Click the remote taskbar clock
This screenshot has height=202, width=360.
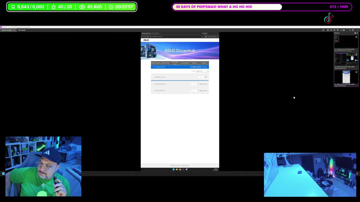coord(215,169)
